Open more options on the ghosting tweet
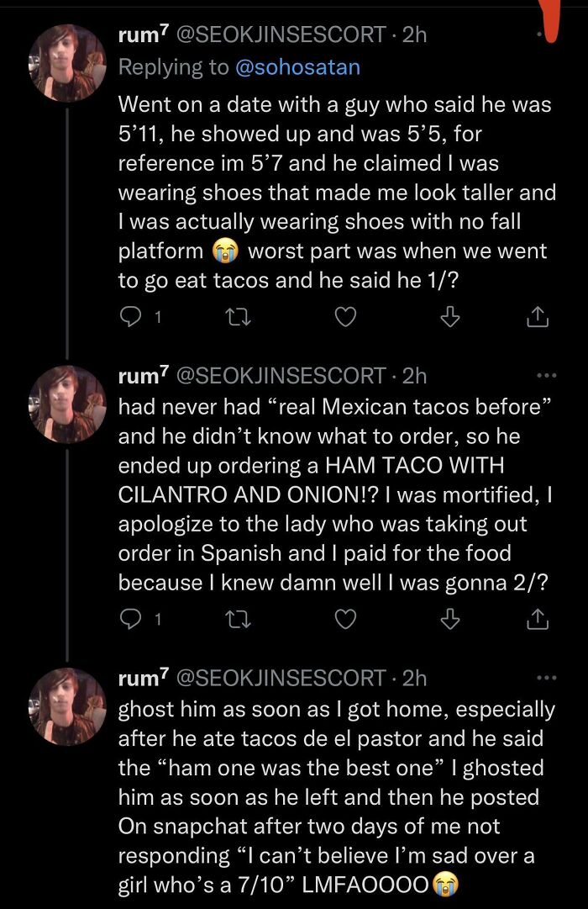Image resolution: width=588 pixels, height=909 pixels. 546,678
